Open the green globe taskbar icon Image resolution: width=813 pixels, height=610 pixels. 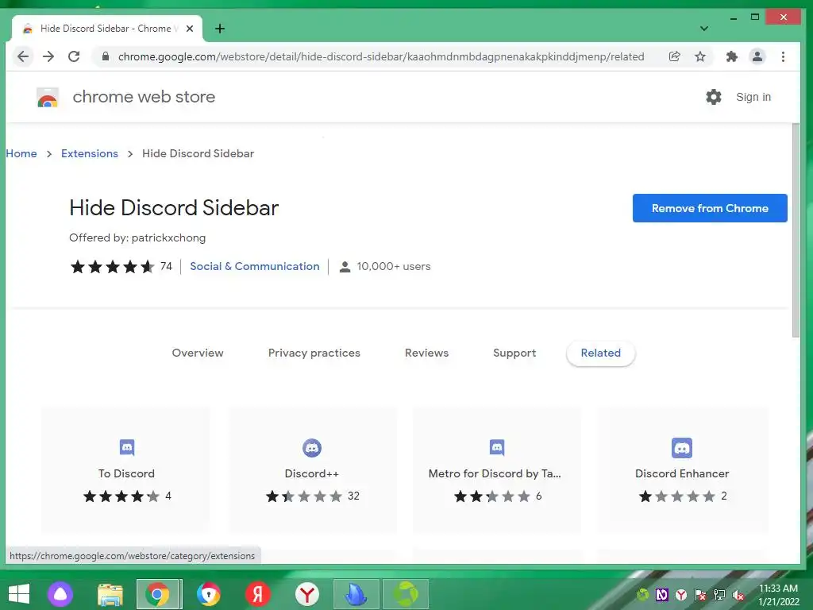click(405, 594)
